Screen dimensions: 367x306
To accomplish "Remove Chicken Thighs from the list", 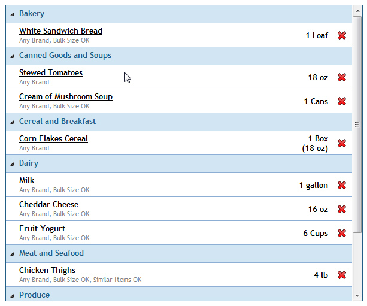I will pos(342,275).
